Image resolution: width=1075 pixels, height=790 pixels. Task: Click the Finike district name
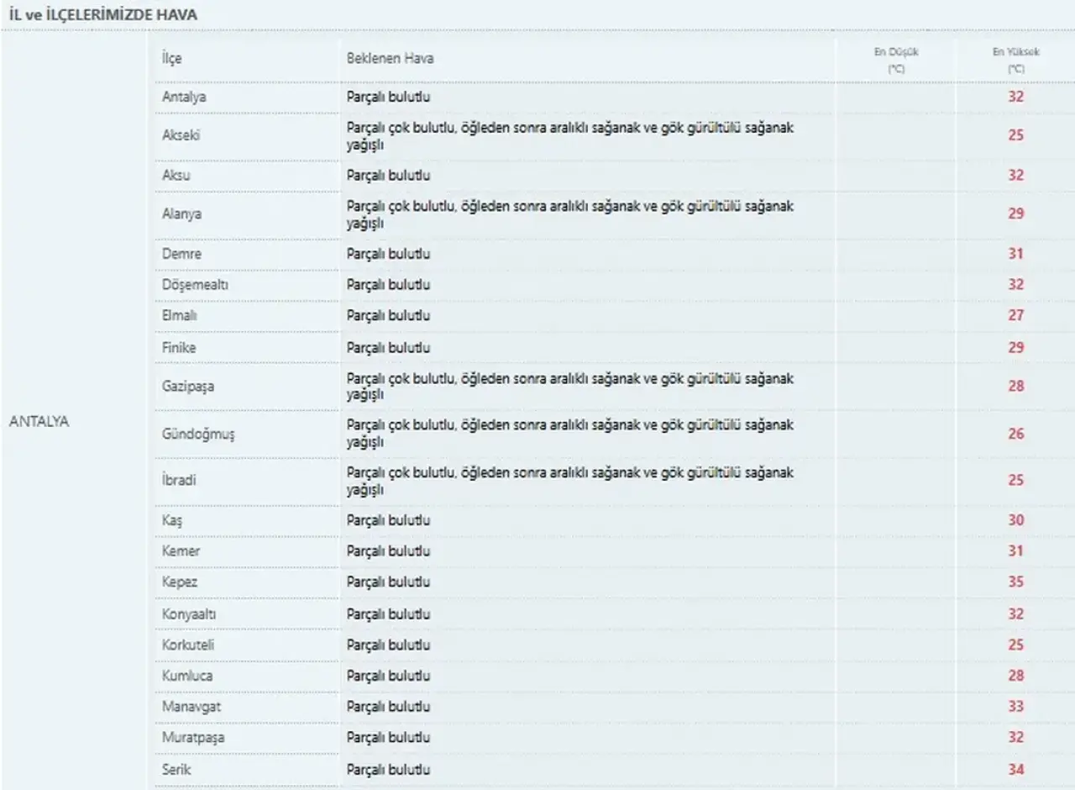click(x=179, y=347)
